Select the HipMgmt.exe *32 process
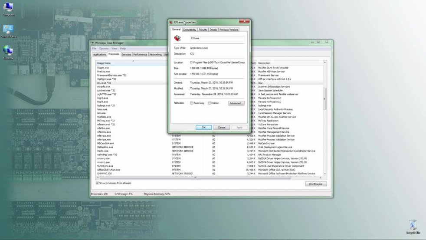426x240 pixels. (107, 79)
